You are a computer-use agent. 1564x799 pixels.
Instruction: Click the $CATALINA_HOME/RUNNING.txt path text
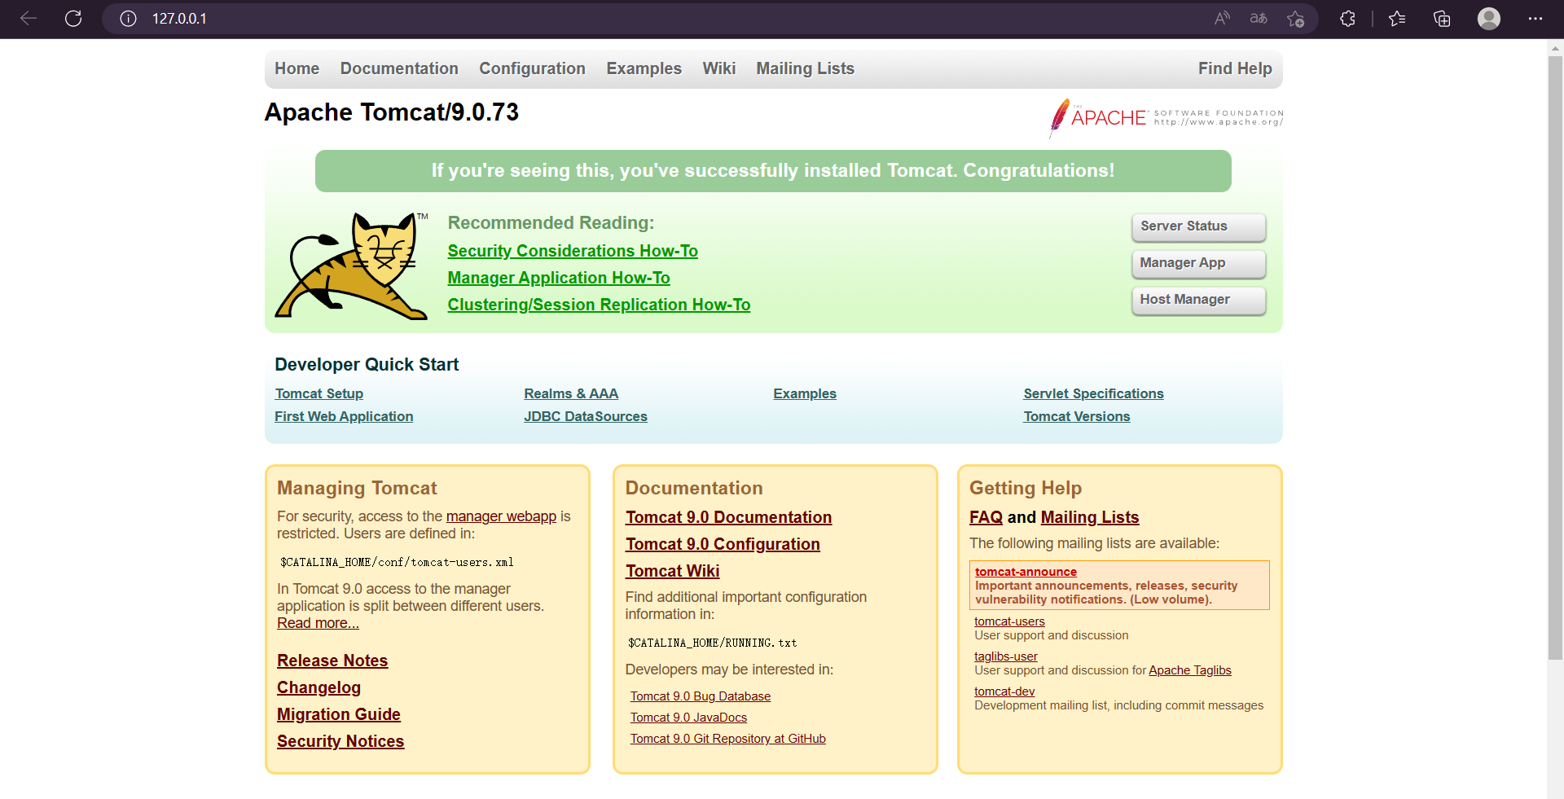713,643
